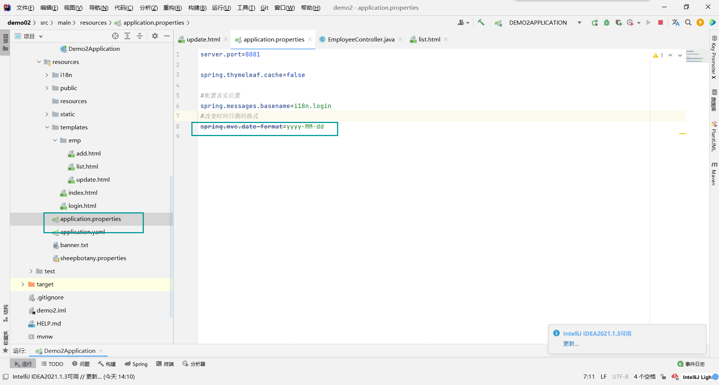Image resolution: width=719 pixels, height=385 pixels.
Task: Start debugging with the bug icon
Action: [x=607, y=23]
